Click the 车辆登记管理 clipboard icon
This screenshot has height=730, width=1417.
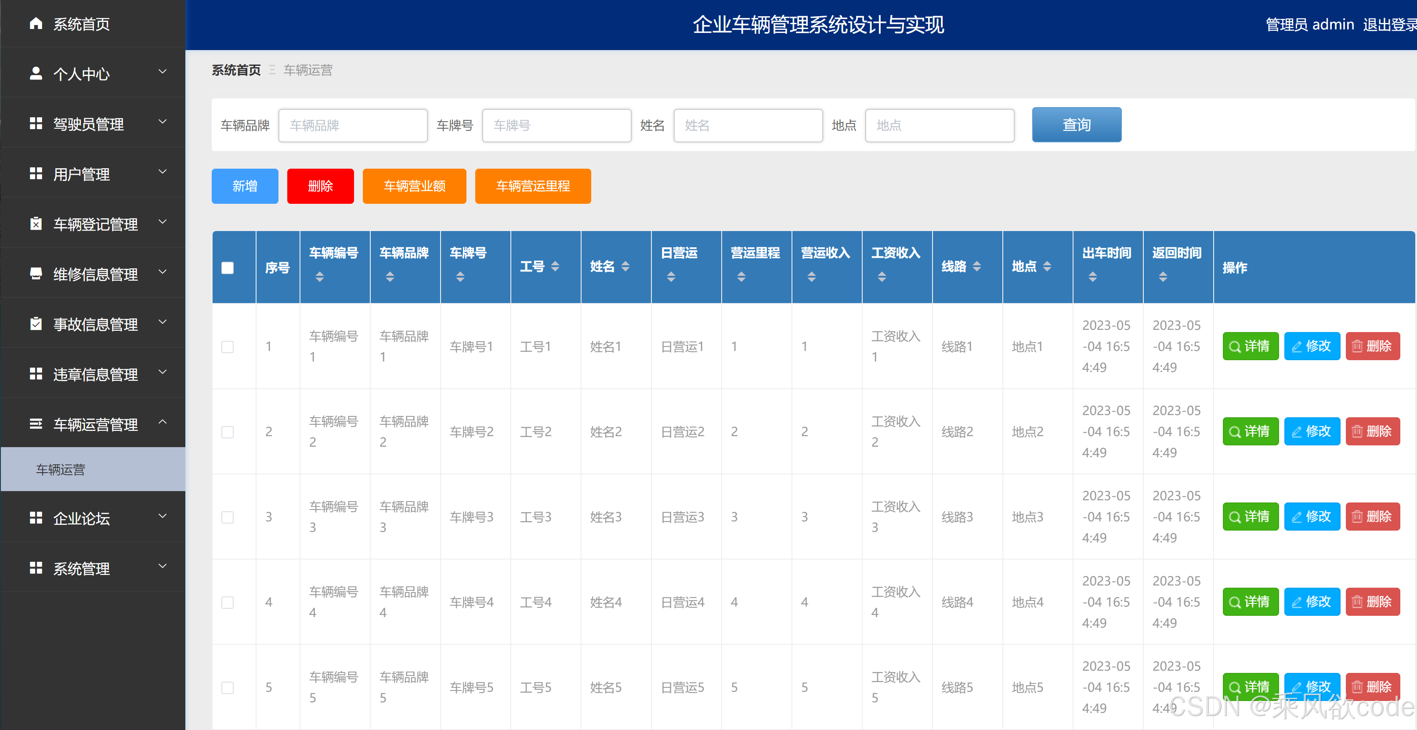(36, 224)
